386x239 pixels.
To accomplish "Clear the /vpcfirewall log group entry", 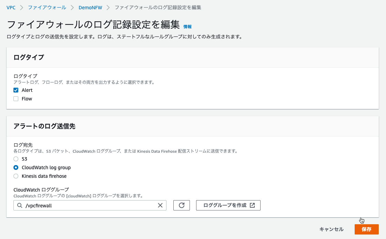I will (x=160, y=205).
